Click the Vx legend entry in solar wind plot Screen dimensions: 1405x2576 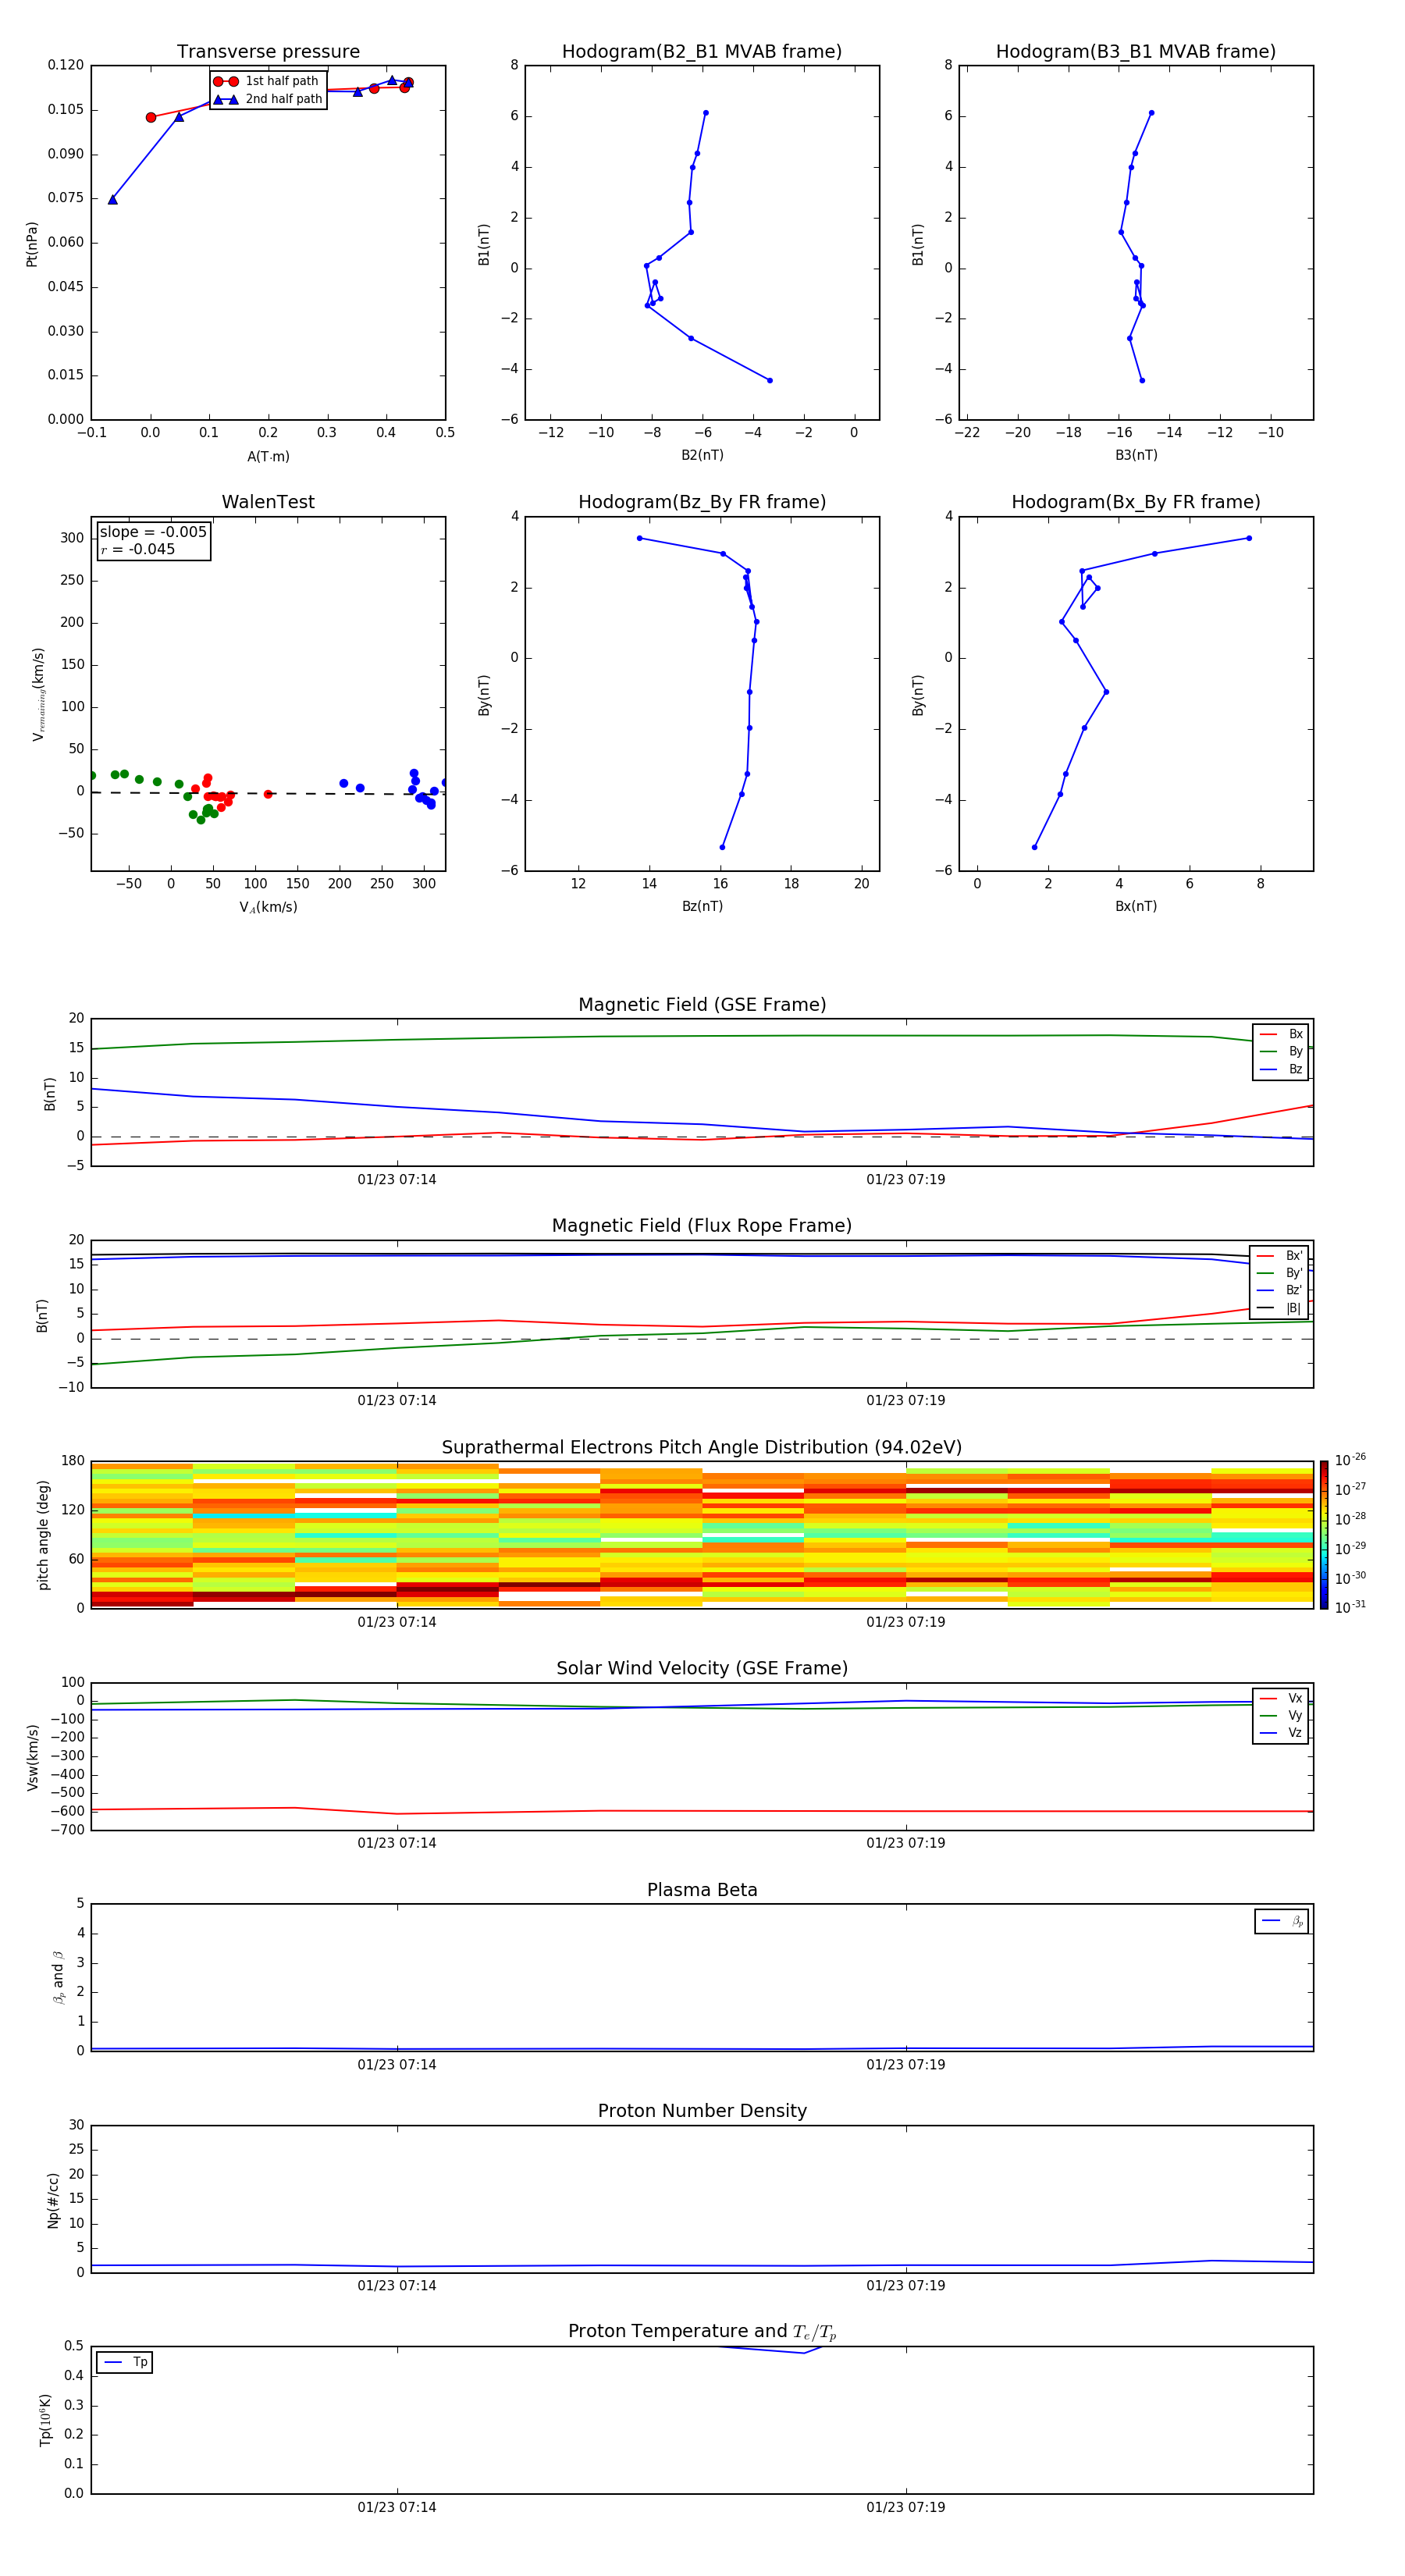tap(1281, 1698)
